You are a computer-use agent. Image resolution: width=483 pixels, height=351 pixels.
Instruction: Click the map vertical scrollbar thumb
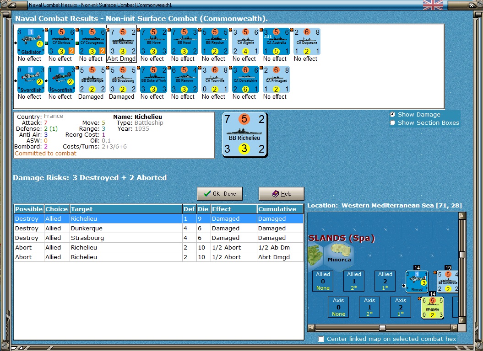pyautogui.click(x=462, y=255)
